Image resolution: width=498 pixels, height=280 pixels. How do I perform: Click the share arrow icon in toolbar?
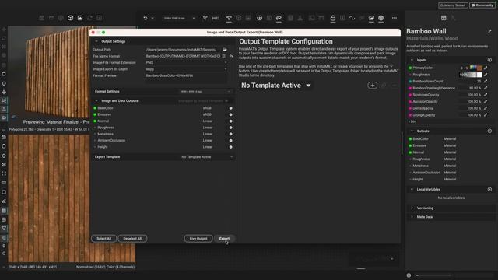(279, 18)
